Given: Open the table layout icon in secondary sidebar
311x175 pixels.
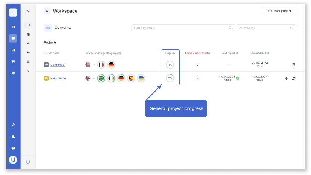Looking at the screenshot, I should [28, 34].
